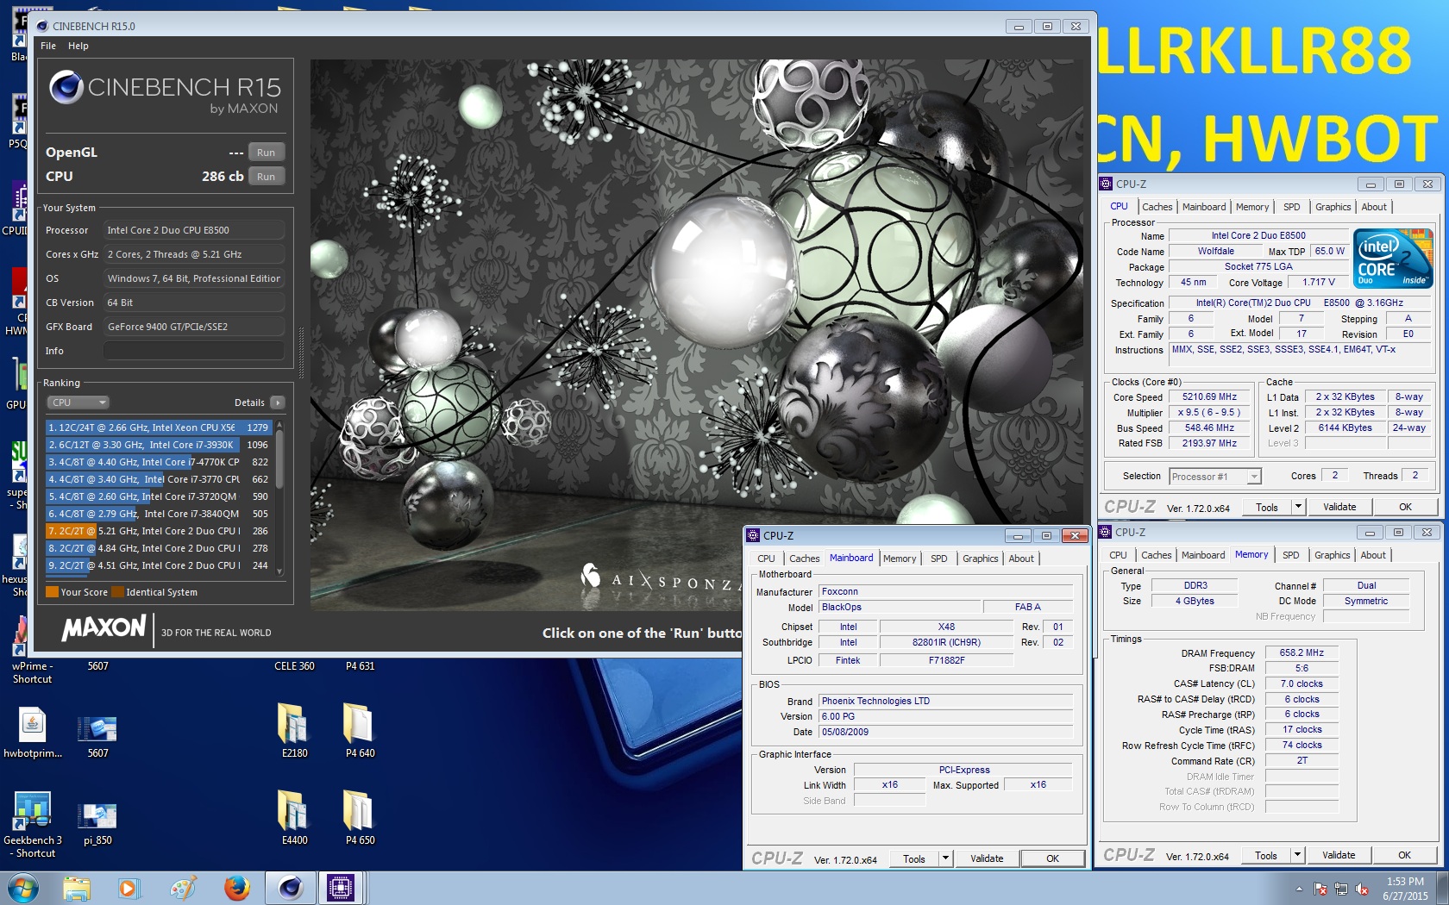Open Caches tab in top CPU-Z window
This screenshot has height=905, width=1449.
click(x=1157, y=207)
